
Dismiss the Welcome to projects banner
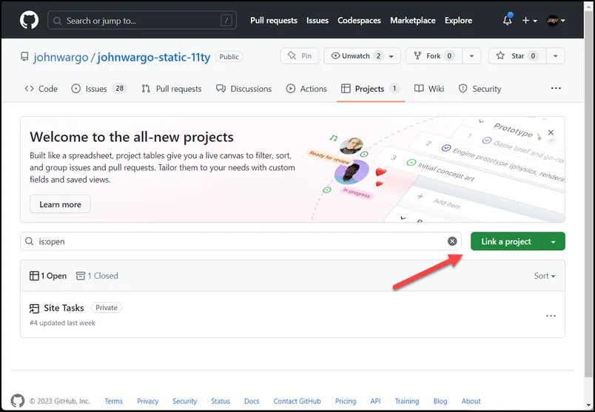click(551, 132)
